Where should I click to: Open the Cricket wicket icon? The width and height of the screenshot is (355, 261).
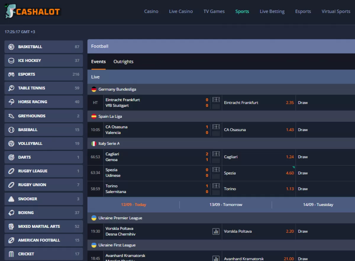[x=11, y=254]
